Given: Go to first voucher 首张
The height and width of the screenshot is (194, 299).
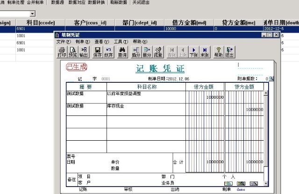Looking at the screenshot, I should [x=172, y=52].
